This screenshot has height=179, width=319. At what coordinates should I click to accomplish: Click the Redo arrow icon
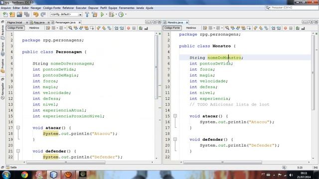(x=43, y=14)
